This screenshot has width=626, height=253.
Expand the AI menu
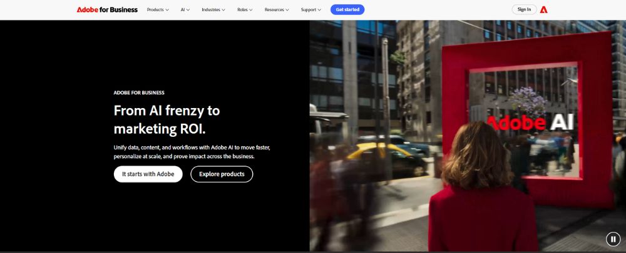(x=185, y=9)
